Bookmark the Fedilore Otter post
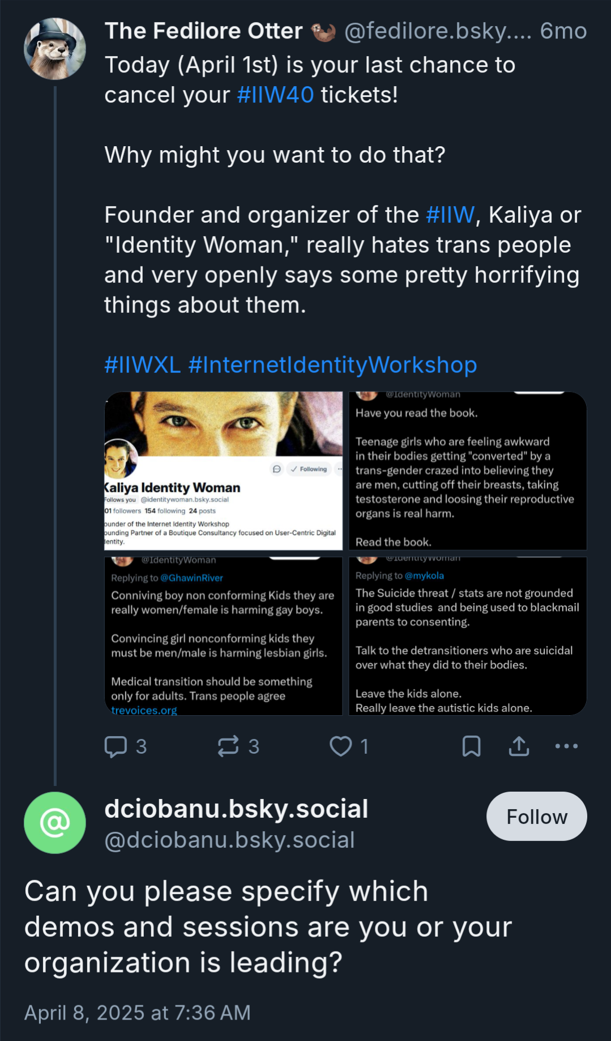 471,746
